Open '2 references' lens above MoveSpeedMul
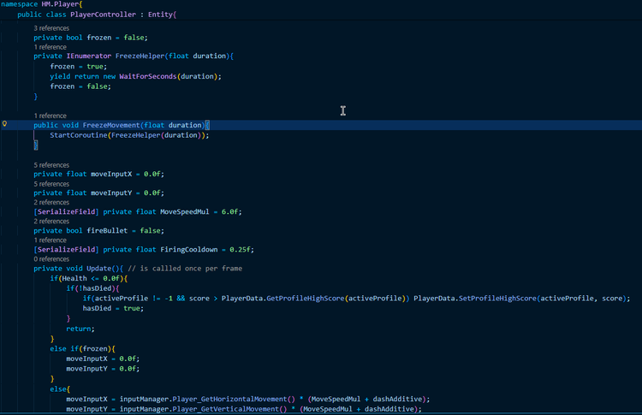This screenshot has height=415, width=642. point(51,203)
